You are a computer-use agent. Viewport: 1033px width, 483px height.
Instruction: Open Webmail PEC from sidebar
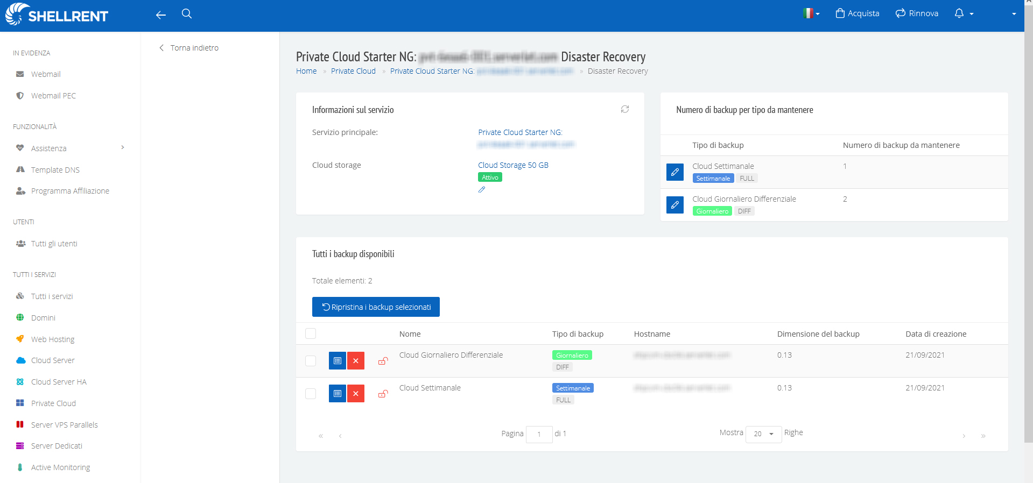[x=53, y=96]
